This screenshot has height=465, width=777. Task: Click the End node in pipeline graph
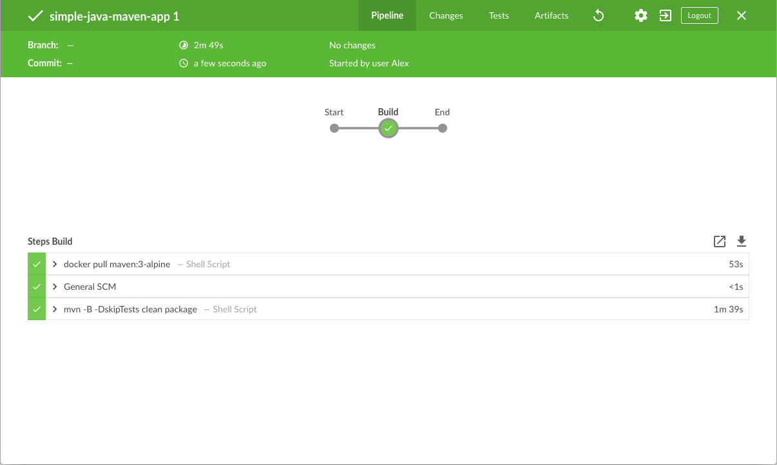click(442, 128)
